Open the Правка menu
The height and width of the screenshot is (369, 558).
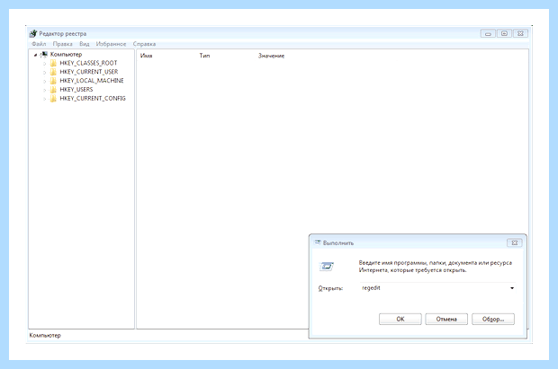point(63,44)
